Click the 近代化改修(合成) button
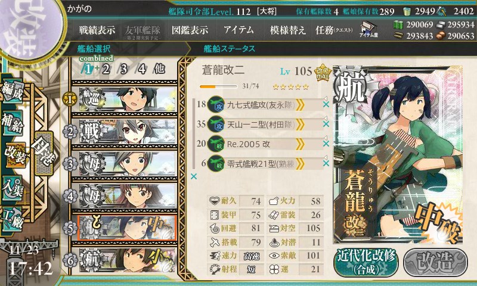The image size is (477, 286). click(x=366, y=262)
